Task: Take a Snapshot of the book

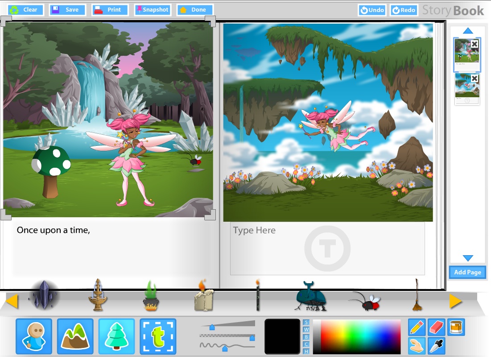Action: click(152, 9)
